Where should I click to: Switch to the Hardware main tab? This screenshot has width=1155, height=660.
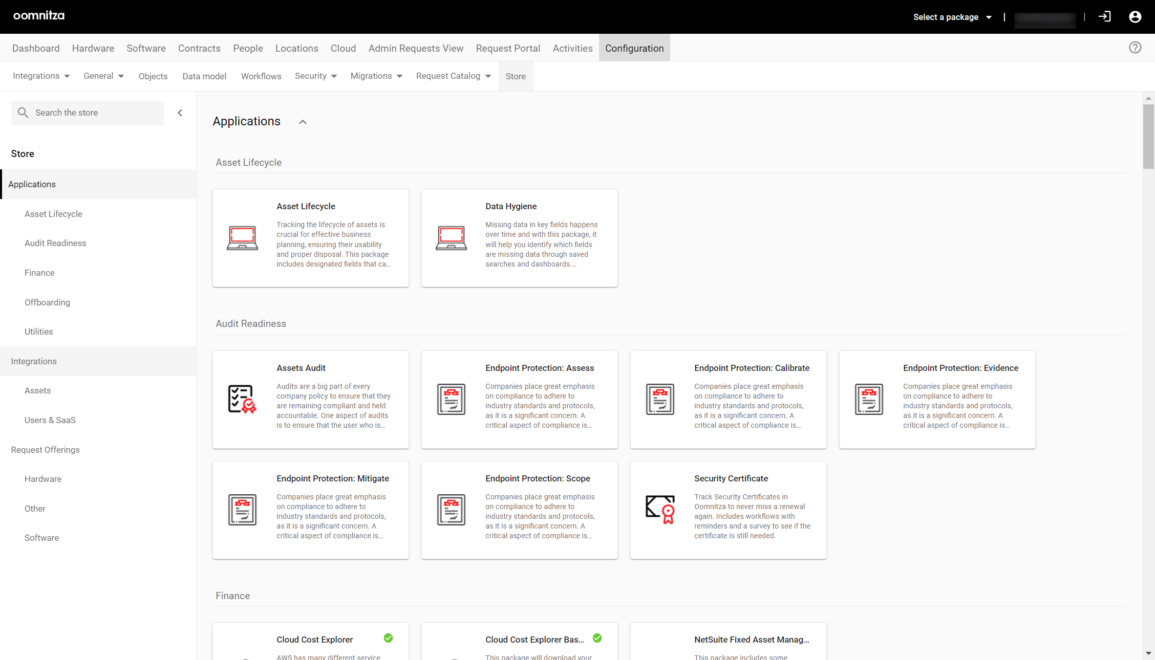coord(93,48)
